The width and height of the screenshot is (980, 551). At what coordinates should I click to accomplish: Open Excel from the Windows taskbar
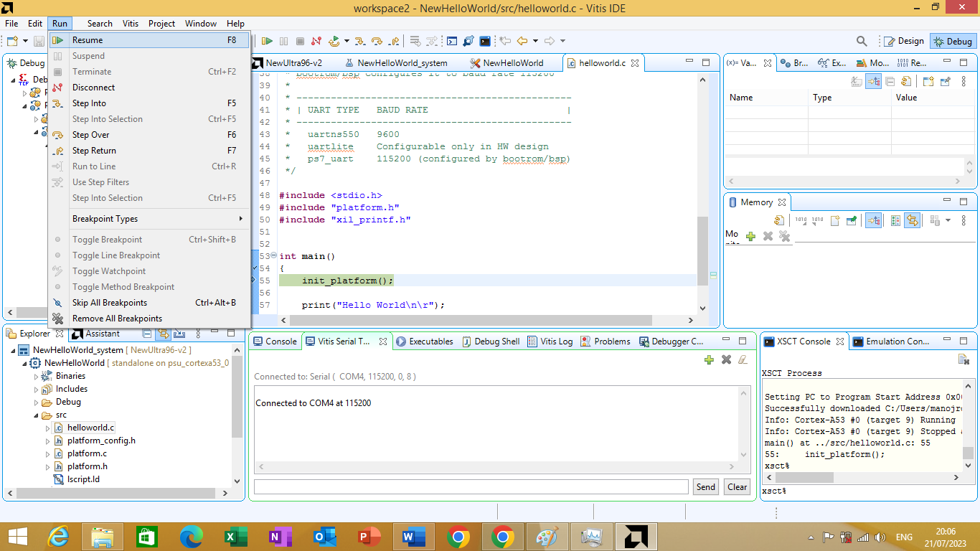235,536
